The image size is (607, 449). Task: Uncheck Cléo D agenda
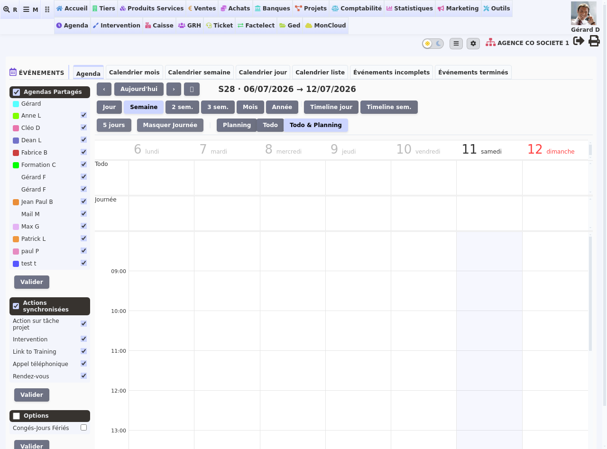(83, 128)
